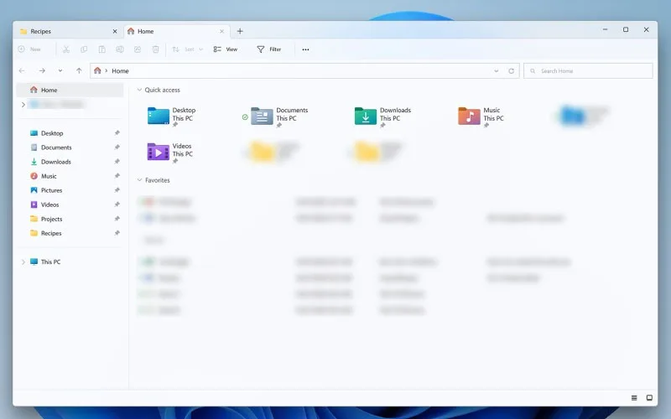The height and width of the screenshot is (419, 671).
Task: Add a new tab
Action: tap(240, 31)
